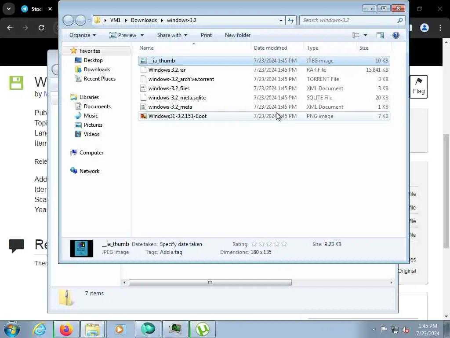Open Recent Places in sidebar

[100, 78]
